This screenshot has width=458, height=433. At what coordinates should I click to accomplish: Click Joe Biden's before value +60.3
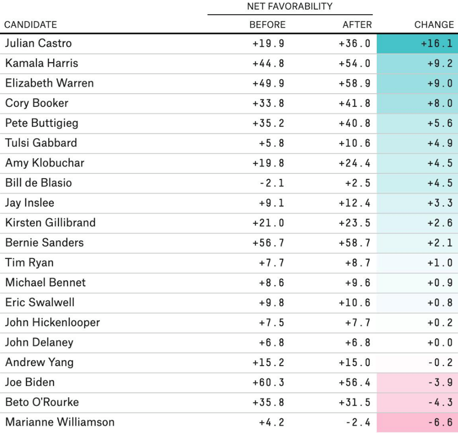(268, 382)
